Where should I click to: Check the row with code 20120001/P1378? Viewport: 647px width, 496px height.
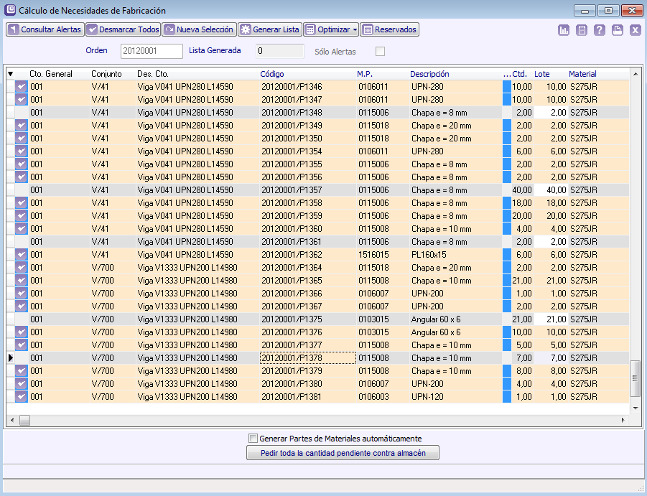(22, 358)
